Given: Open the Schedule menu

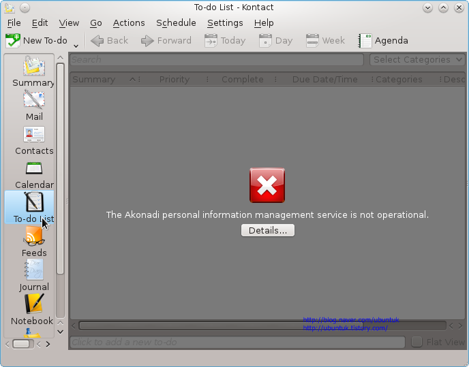Looking at the screenshot, I should [176, 23].
